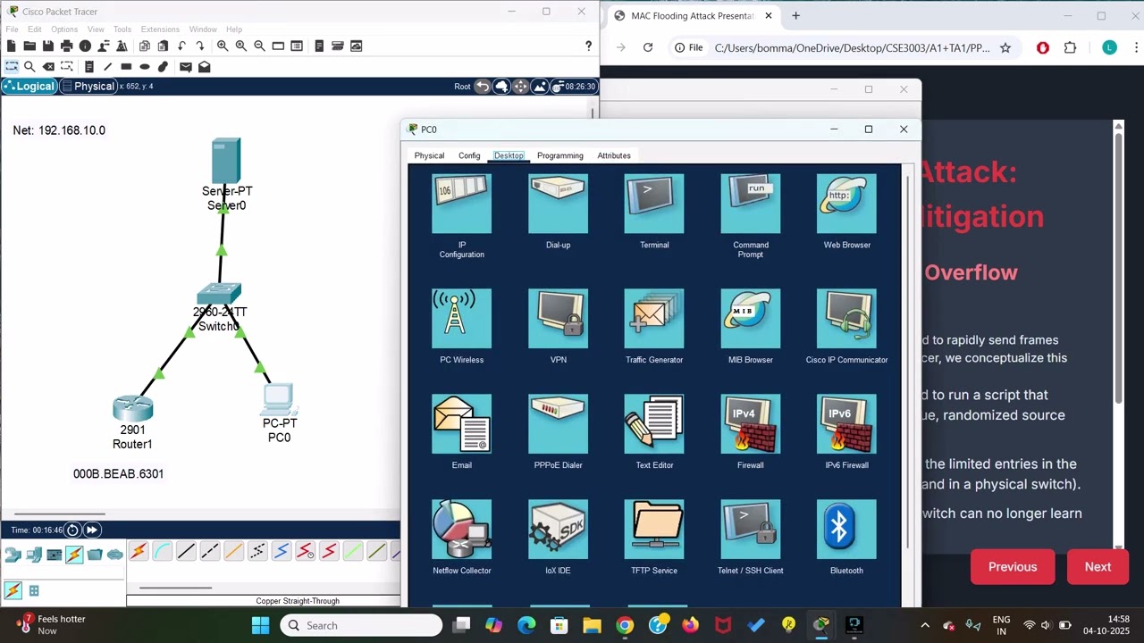Screen dimensions: 1144x643
Task: Click the Next button in presentation
Action: (x=1098, y=567)
